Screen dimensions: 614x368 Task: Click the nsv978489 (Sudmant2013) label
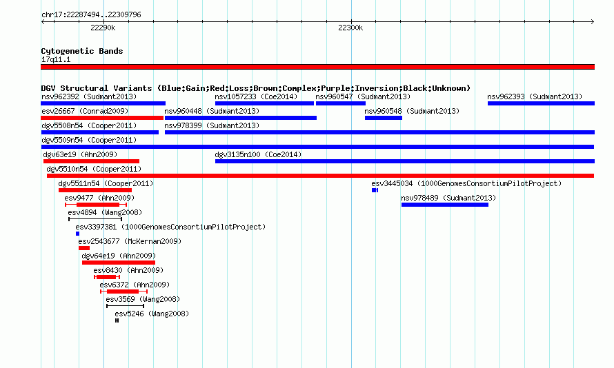pyautogui.click(x=448, y=198)
